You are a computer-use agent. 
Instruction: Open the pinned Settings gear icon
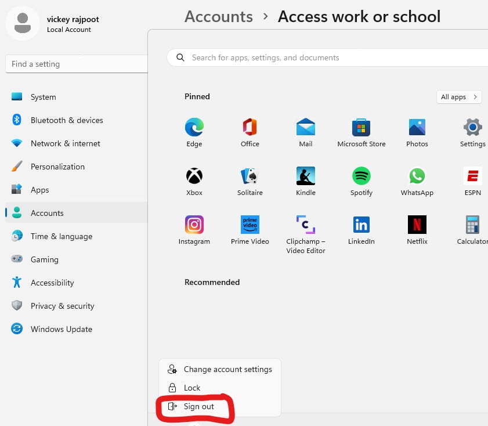[x=473, y=127]
